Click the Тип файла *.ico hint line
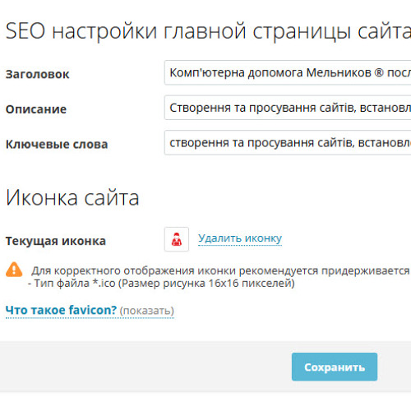Viewport: 411px width, 411px height. pos(161,283)
